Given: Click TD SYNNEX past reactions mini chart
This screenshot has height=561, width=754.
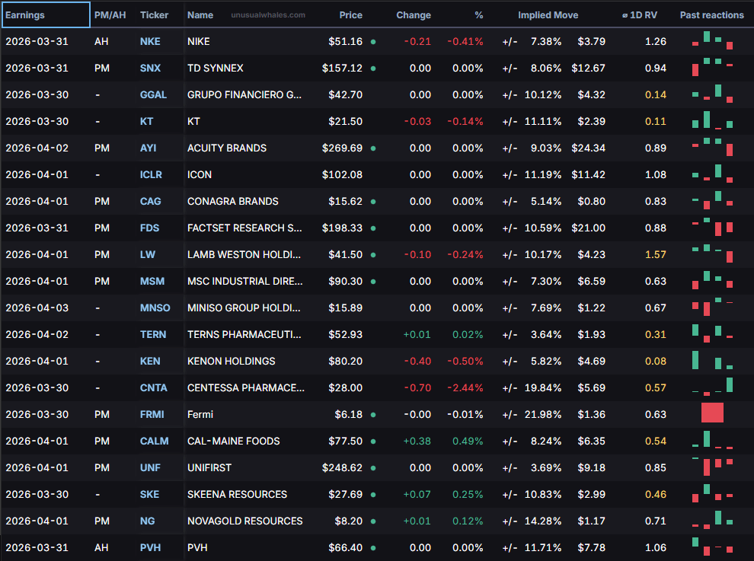Looking at the screenshot, I should coord(712,67).
